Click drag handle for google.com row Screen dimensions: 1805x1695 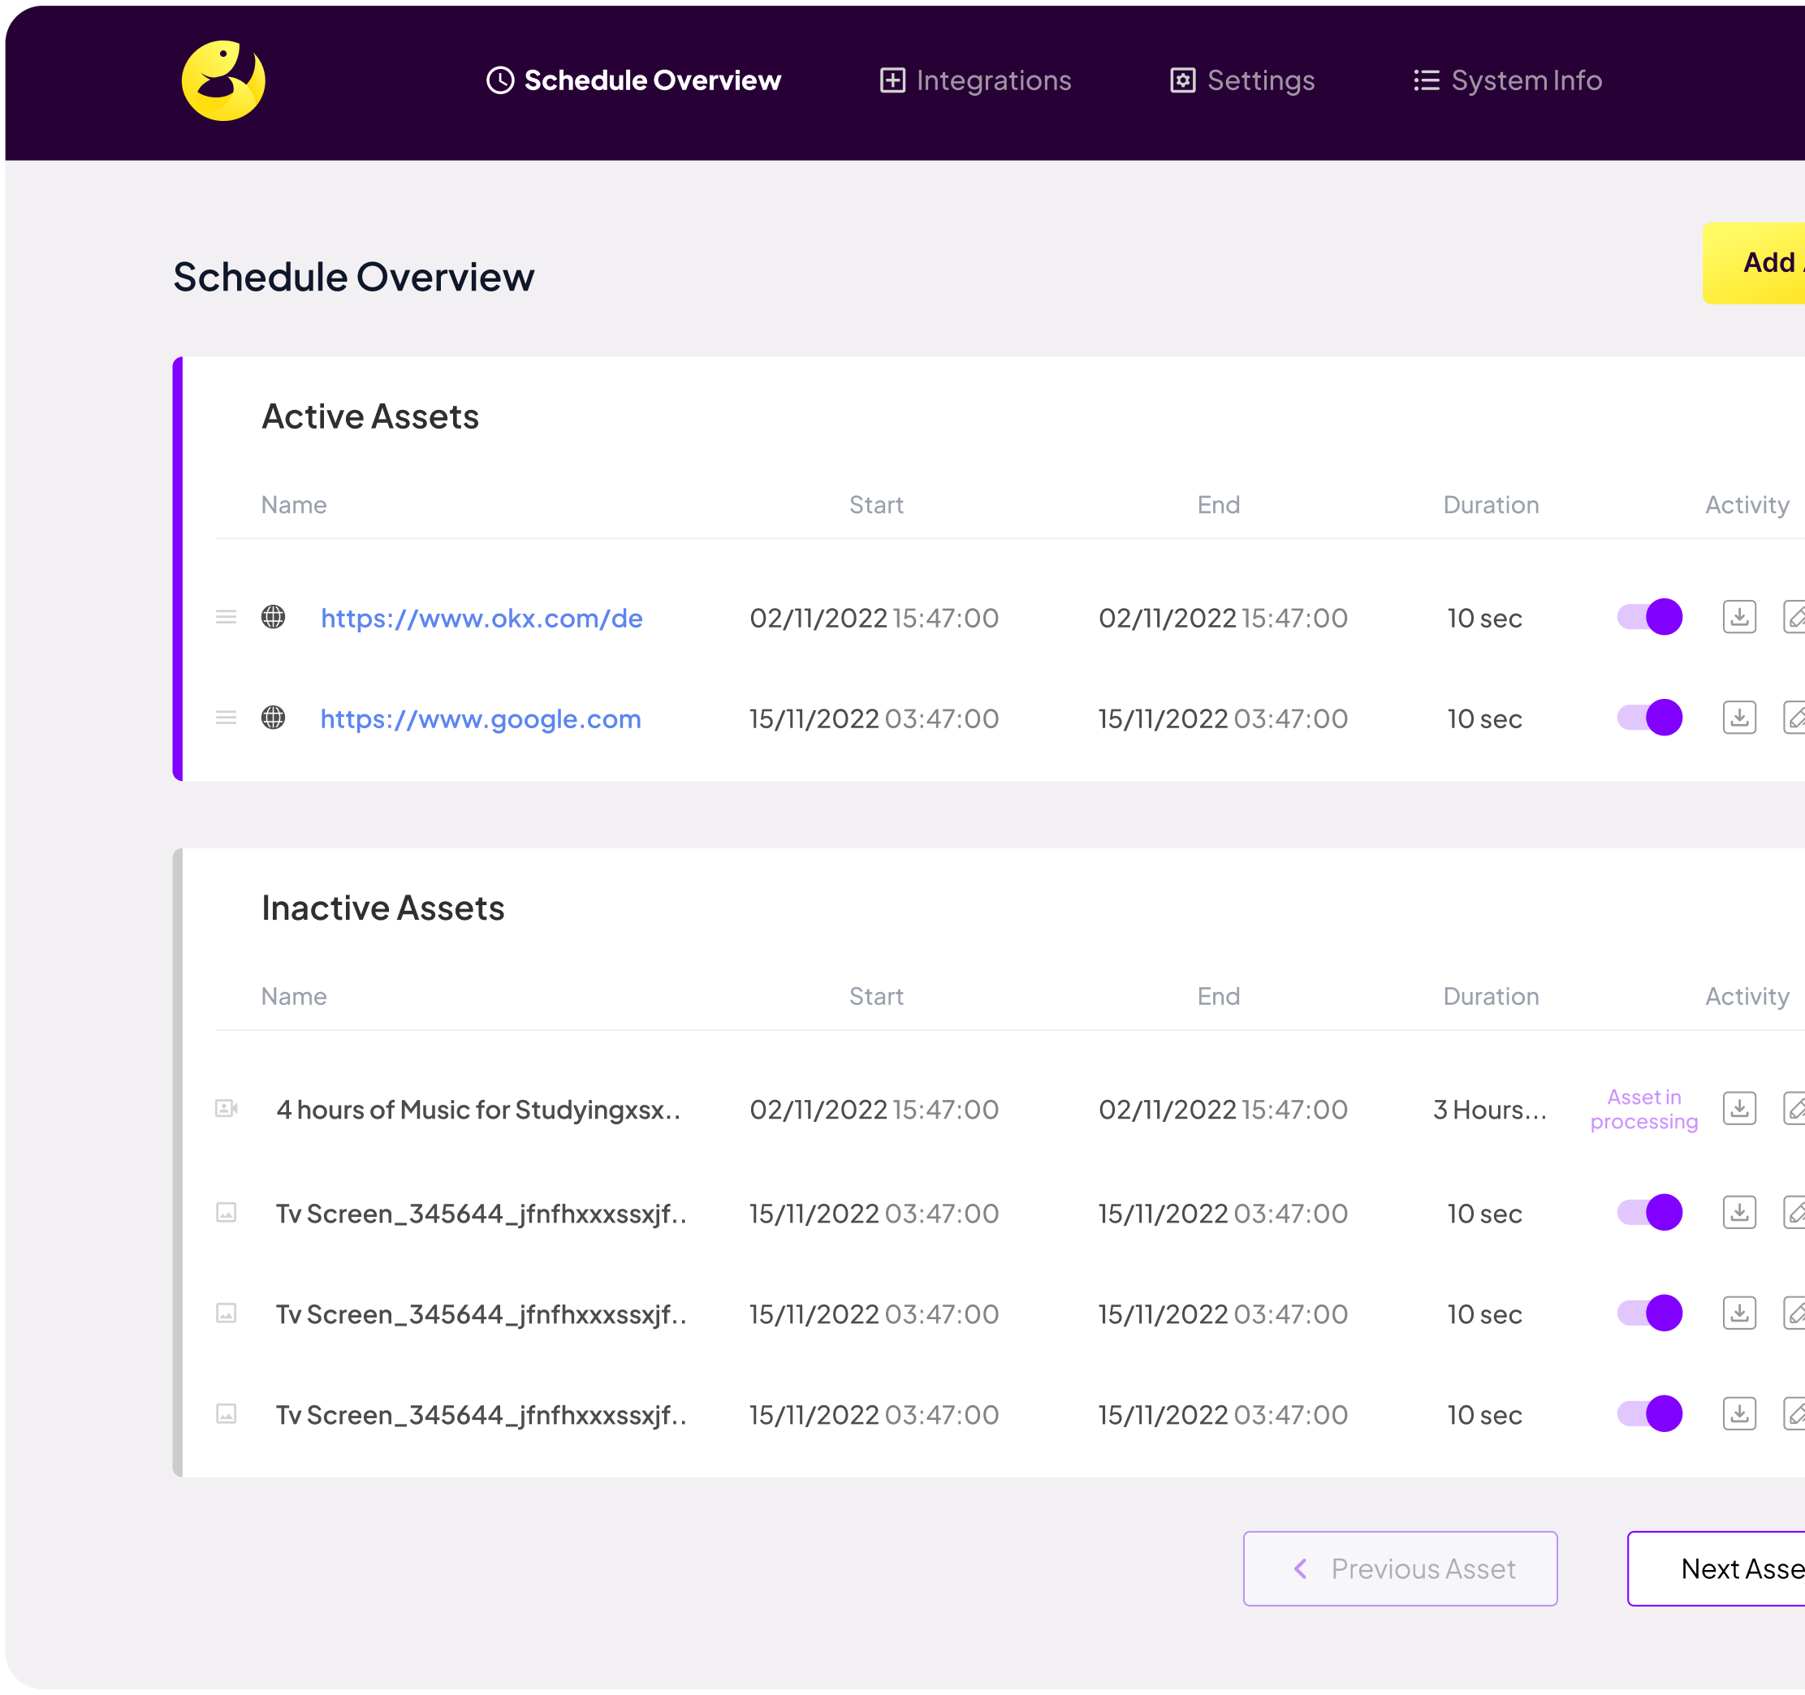226,718
